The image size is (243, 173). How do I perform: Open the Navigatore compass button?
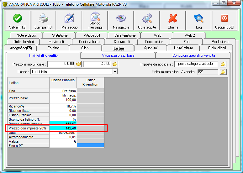point(121,20)
